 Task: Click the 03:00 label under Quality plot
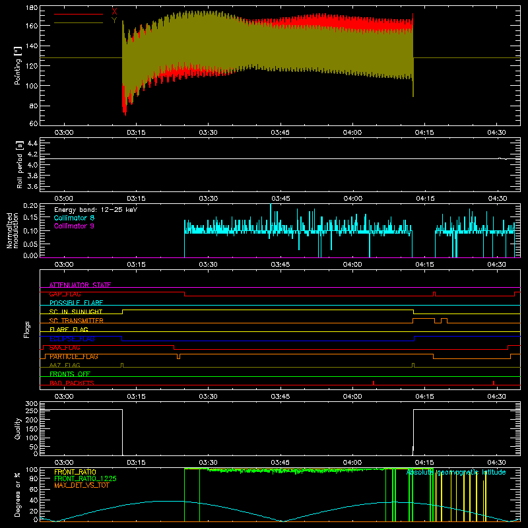pyautogui.click(x=64, y=463)
